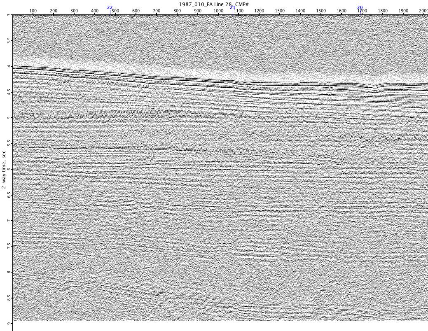This screenshot has width=428, height=331.
Task: Click the 6.5 second time-axis label
Action: pyautogui.click(x=9, y=195)
